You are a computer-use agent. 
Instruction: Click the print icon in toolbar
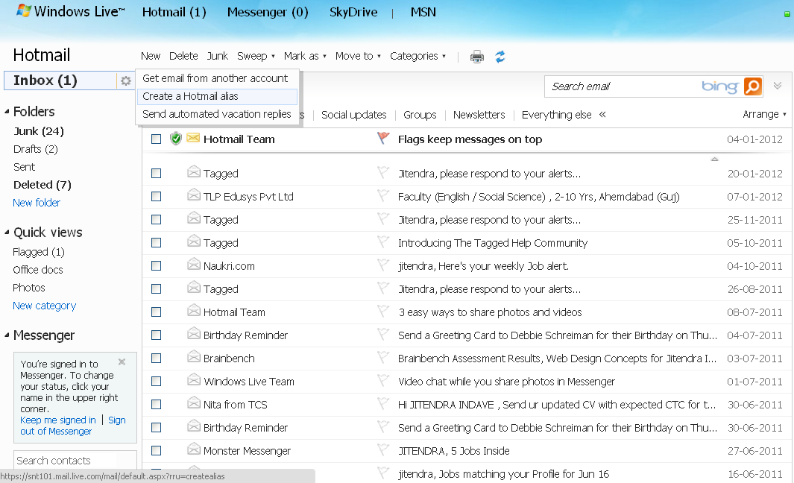coord(477,57)
